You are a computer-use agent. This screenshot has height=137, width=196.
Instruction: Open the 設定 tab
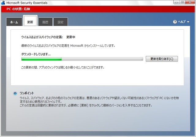[61, 22]
